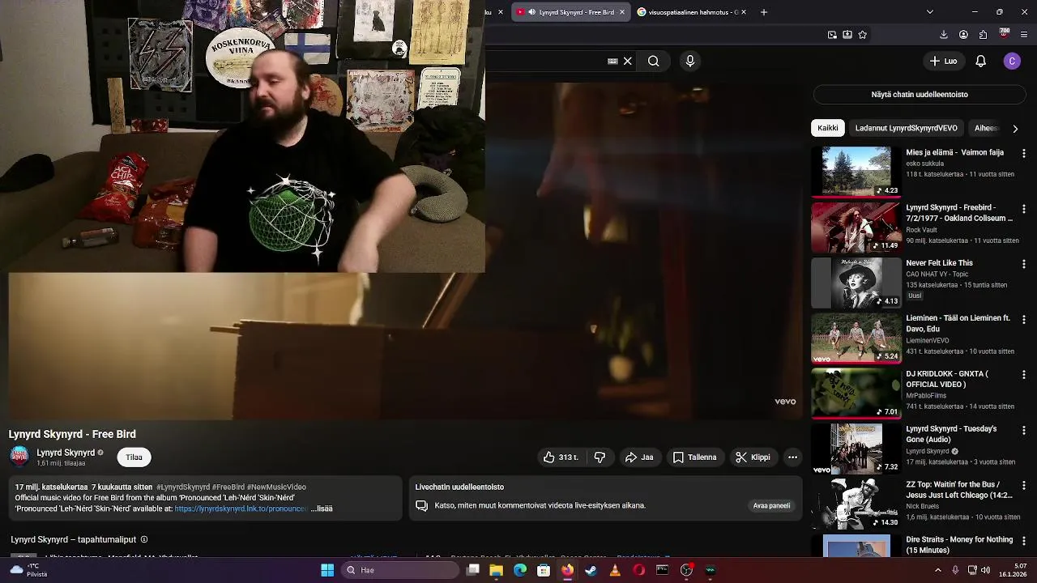1037x583 pixels.
Task: Open Lynyrd Skynyrd channel avatar
Action: 19,457
